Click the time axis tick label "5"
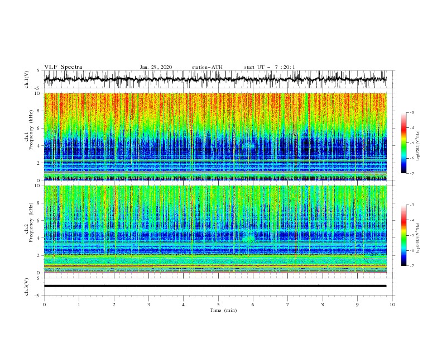The width and height of the screenshot is (442, 342). click(x=218, y=305)
